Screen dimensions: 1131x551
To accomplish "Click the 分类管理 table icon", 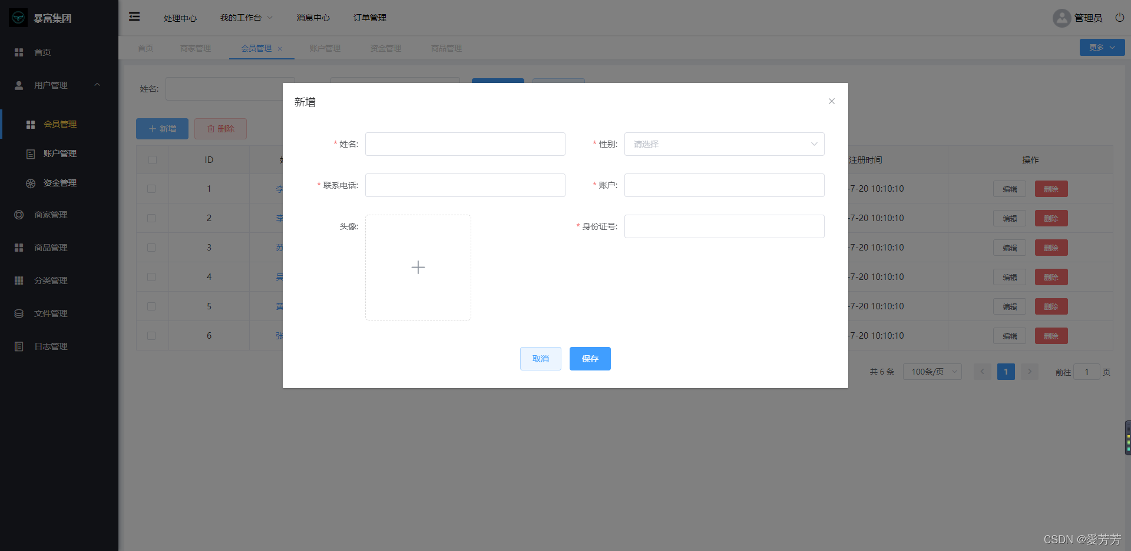I will point(19,280).
